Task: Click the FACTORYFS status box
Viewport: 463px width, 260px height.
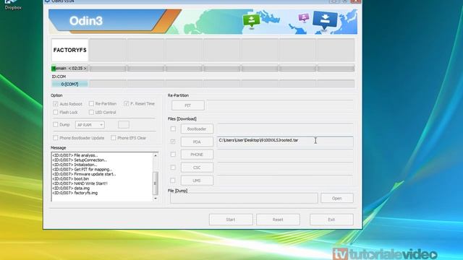Action: (x=69, y=50)
